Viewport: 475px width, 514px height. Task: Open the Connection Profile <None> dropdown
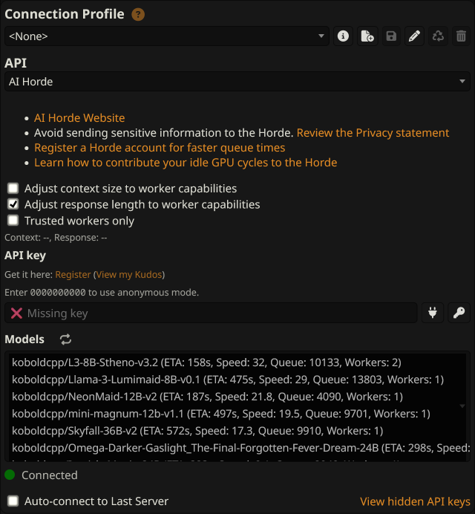(x=167, y=36)
